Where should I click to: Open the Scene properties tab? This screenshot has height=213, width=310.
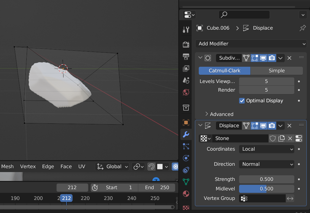tap(186, 80)
